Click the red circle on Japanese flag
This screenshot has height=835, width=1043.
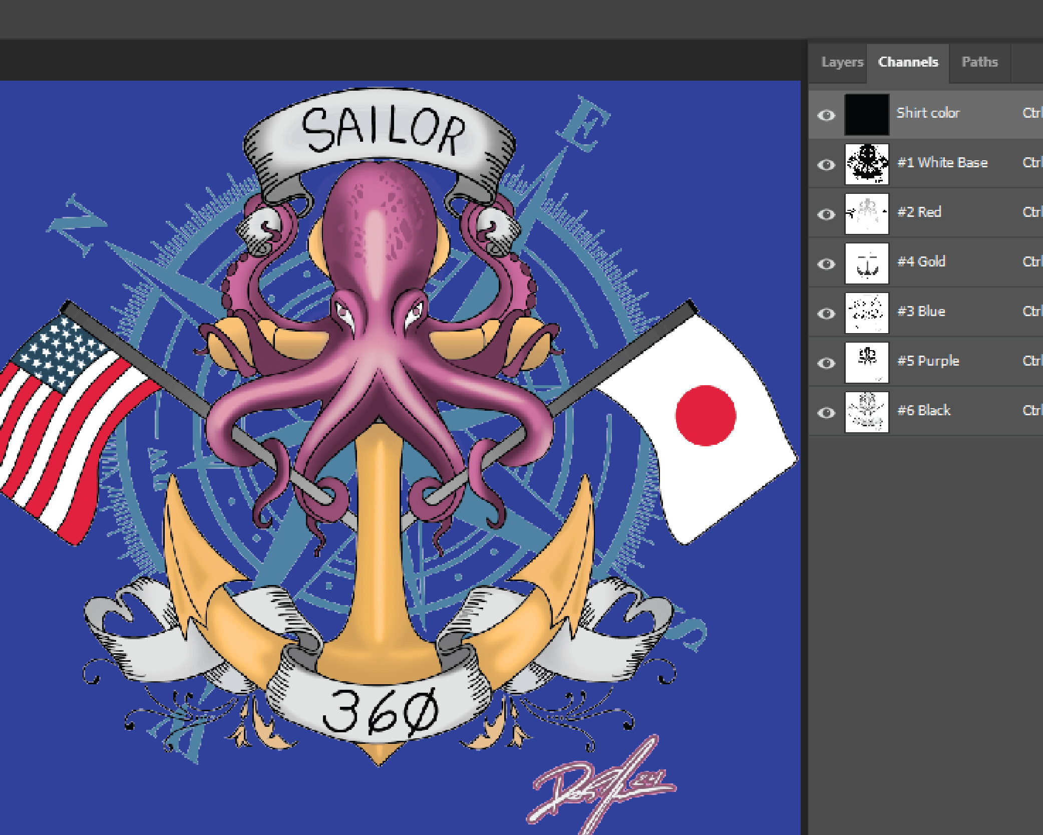pos(705,415)
